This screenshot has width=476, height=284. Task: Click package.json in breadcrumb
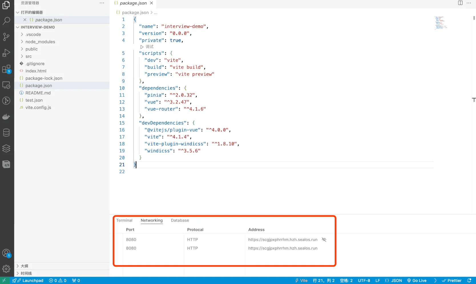tap(135, 13)
